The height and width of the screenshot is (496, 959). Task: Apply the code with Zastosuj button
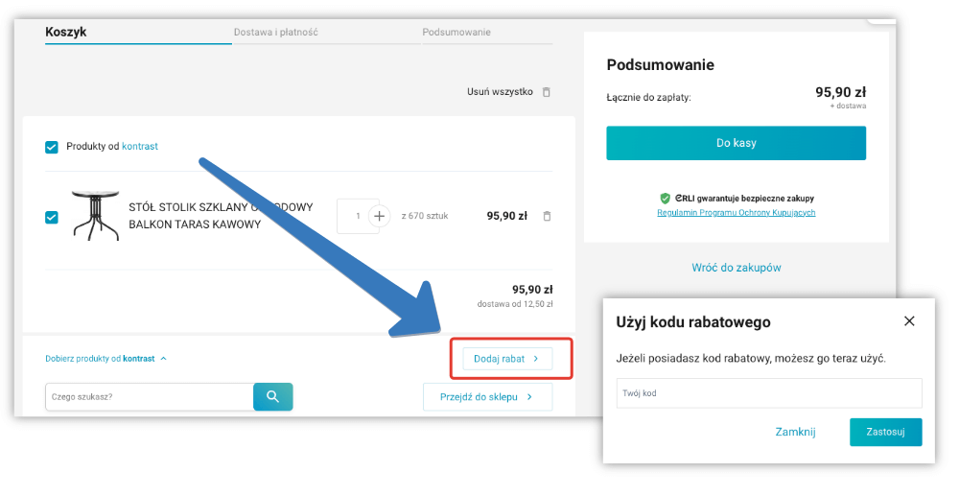coord(885,432)
